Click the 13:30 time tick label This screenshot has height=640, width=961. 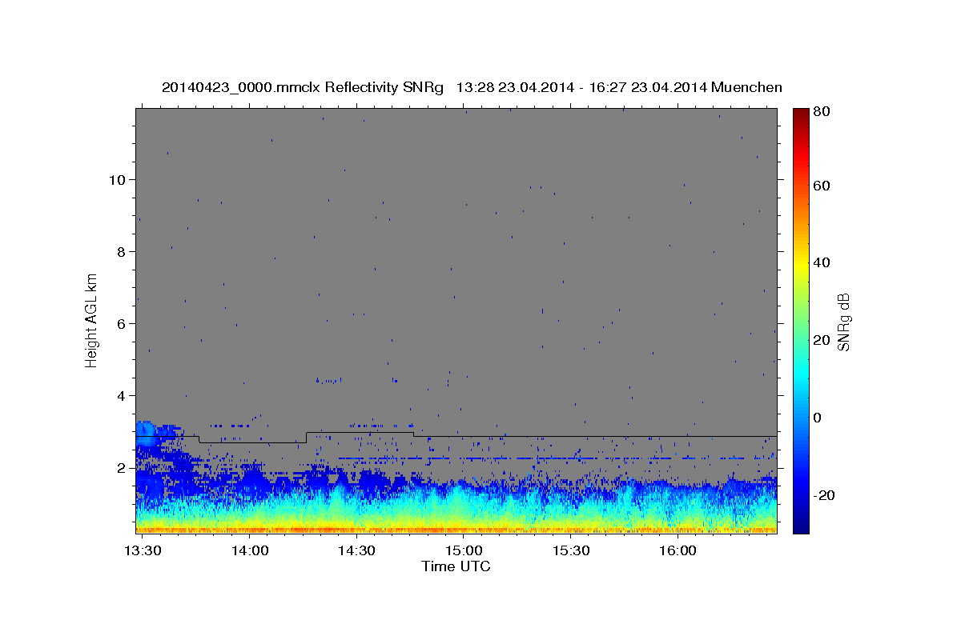click(x=142, y=551)
